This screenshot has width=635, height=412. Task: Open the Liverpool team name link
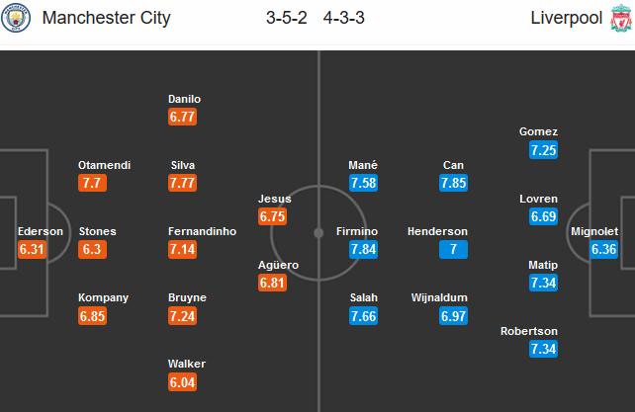[567, 18]
